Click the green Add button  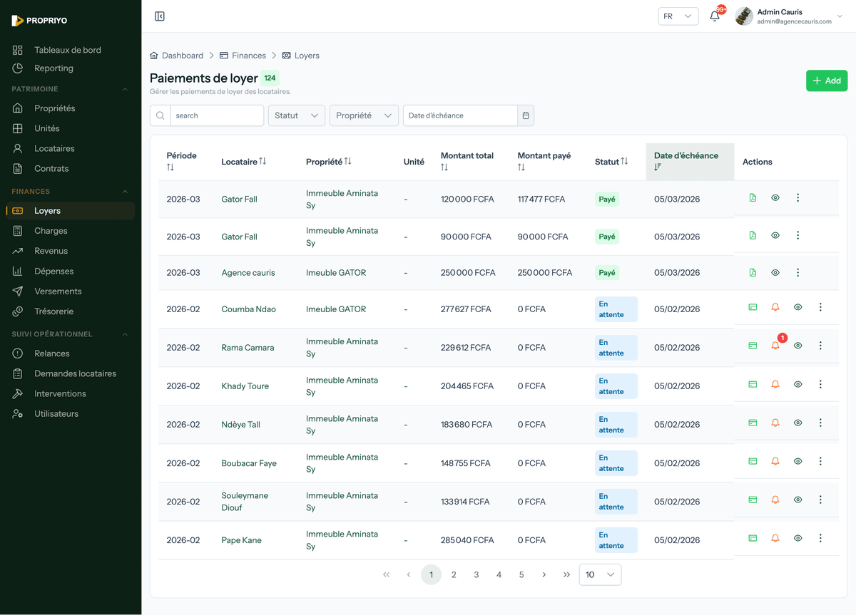tap(826, 81)
